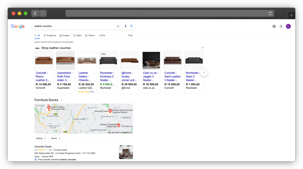
Task: Click the Lounge Designer Furniture map pin
Action: point(119,125)
